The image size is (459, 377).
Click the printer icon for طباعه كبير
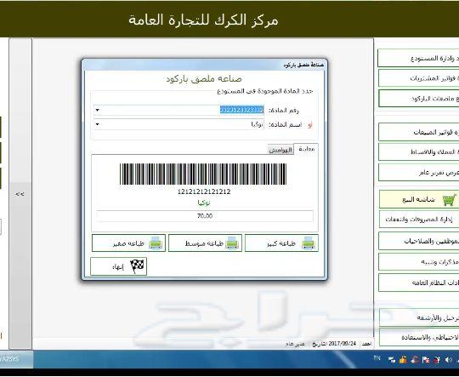[309, 243]
